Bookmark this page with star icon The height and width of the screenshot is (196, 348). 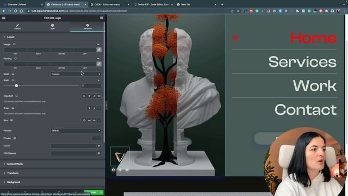tap(238, 11)
